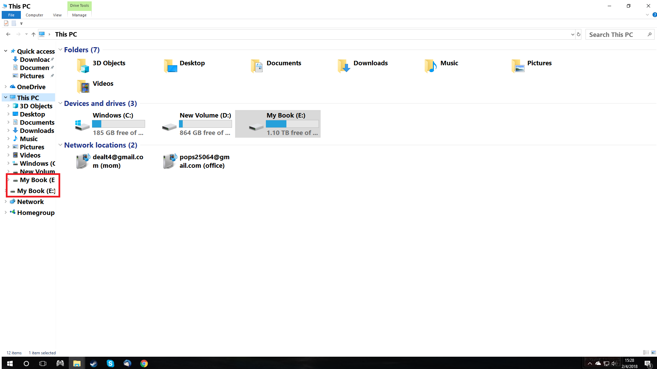Click the Refresh button beside address bar

tap(579, 35)
